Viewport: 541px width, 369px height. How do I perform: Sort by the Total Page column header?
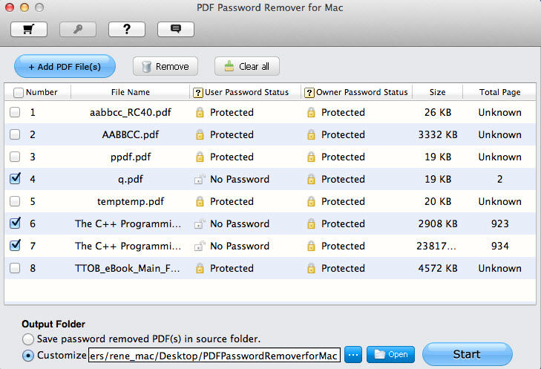(499, 92)
